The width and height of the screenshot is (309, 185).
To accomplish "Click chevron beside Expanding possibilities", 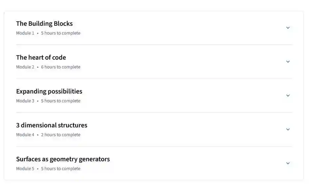I will pos(288,96).
